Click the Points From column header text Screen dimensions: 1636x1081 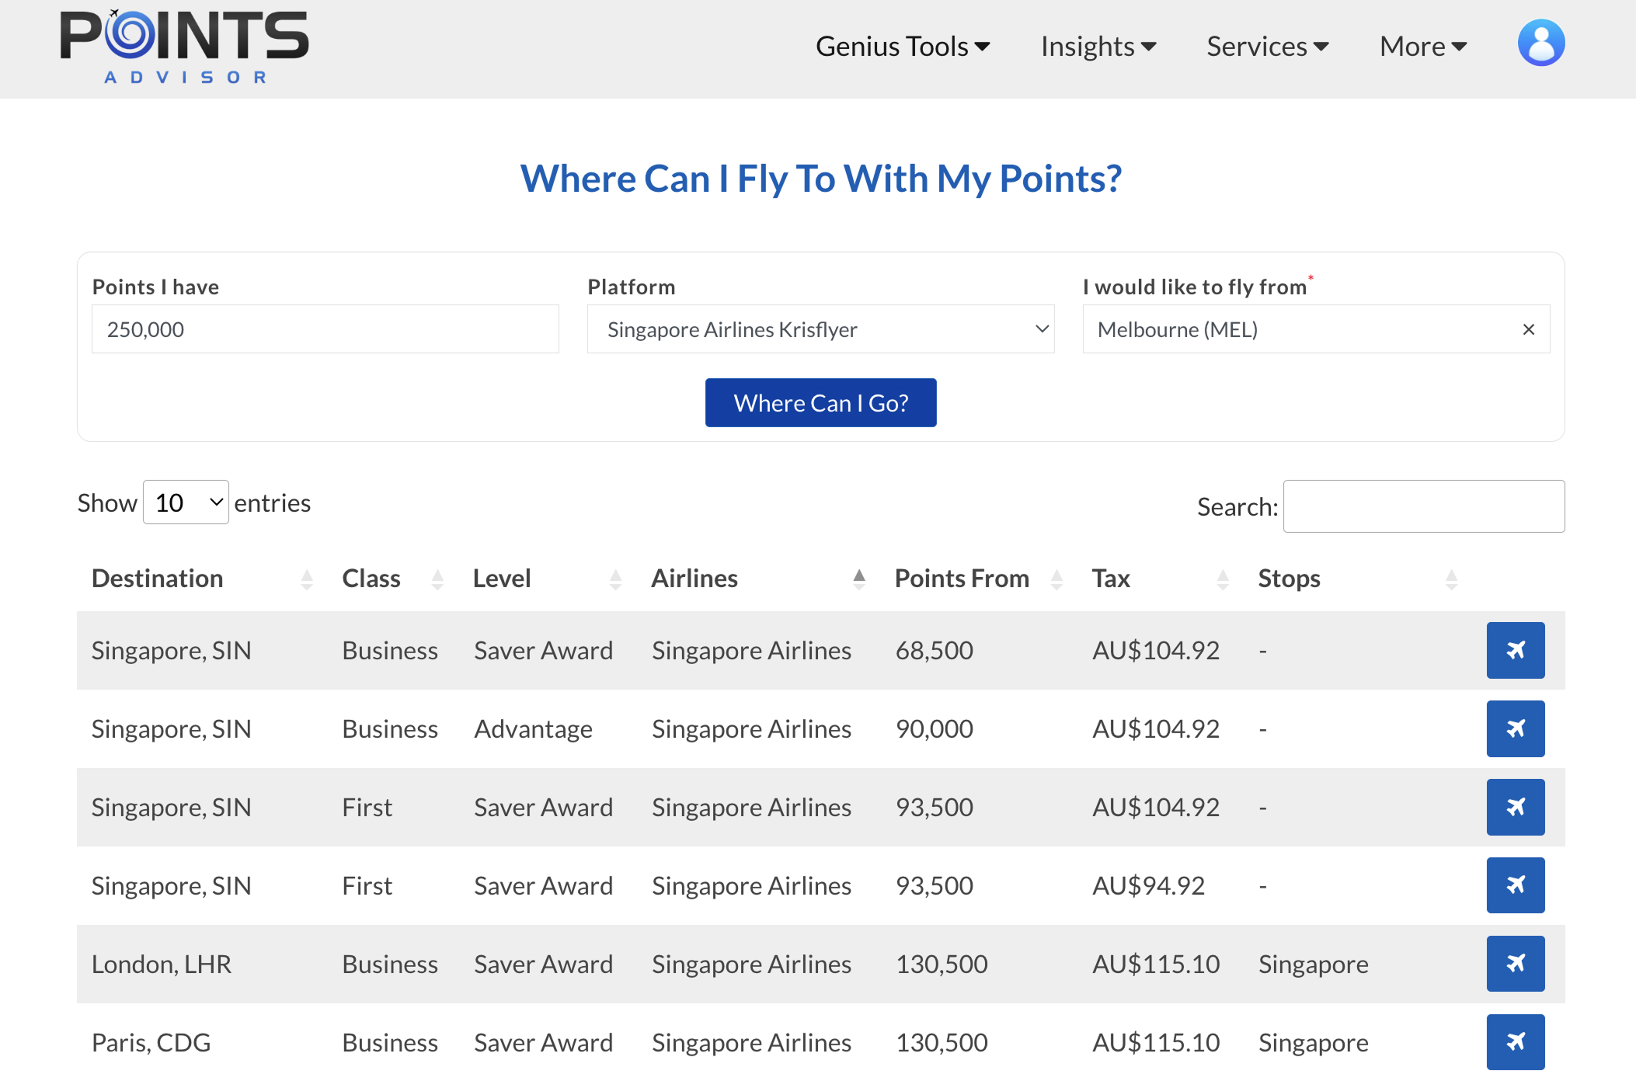962,579
